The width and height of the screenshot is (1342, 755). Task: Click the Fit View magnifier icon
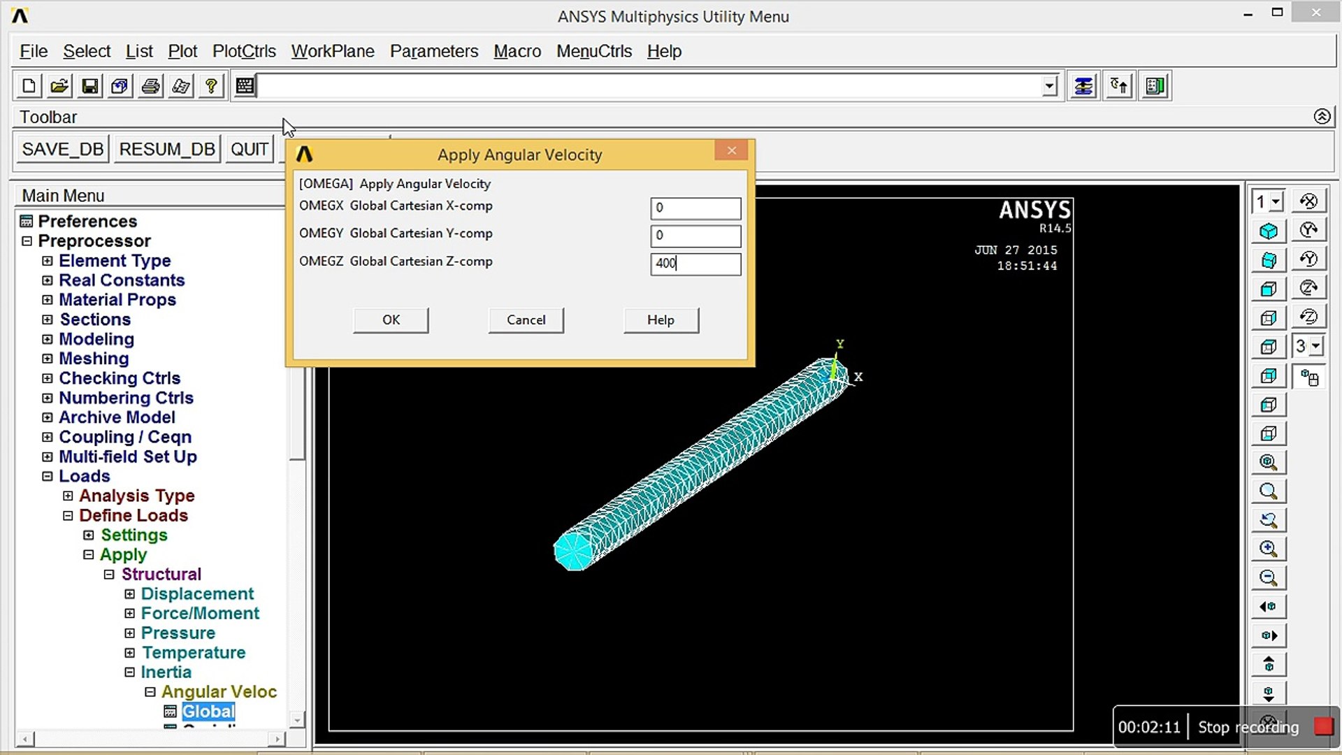pos(1268,463)
